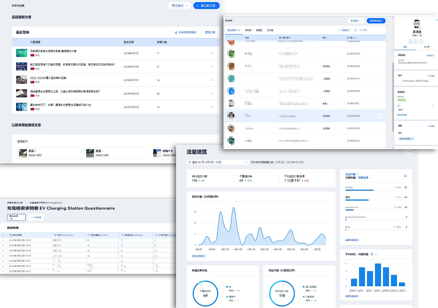Open options for the 2023年4月21日 blog post
This screenshot has height=308, width=438.
[x=211, y=53]
